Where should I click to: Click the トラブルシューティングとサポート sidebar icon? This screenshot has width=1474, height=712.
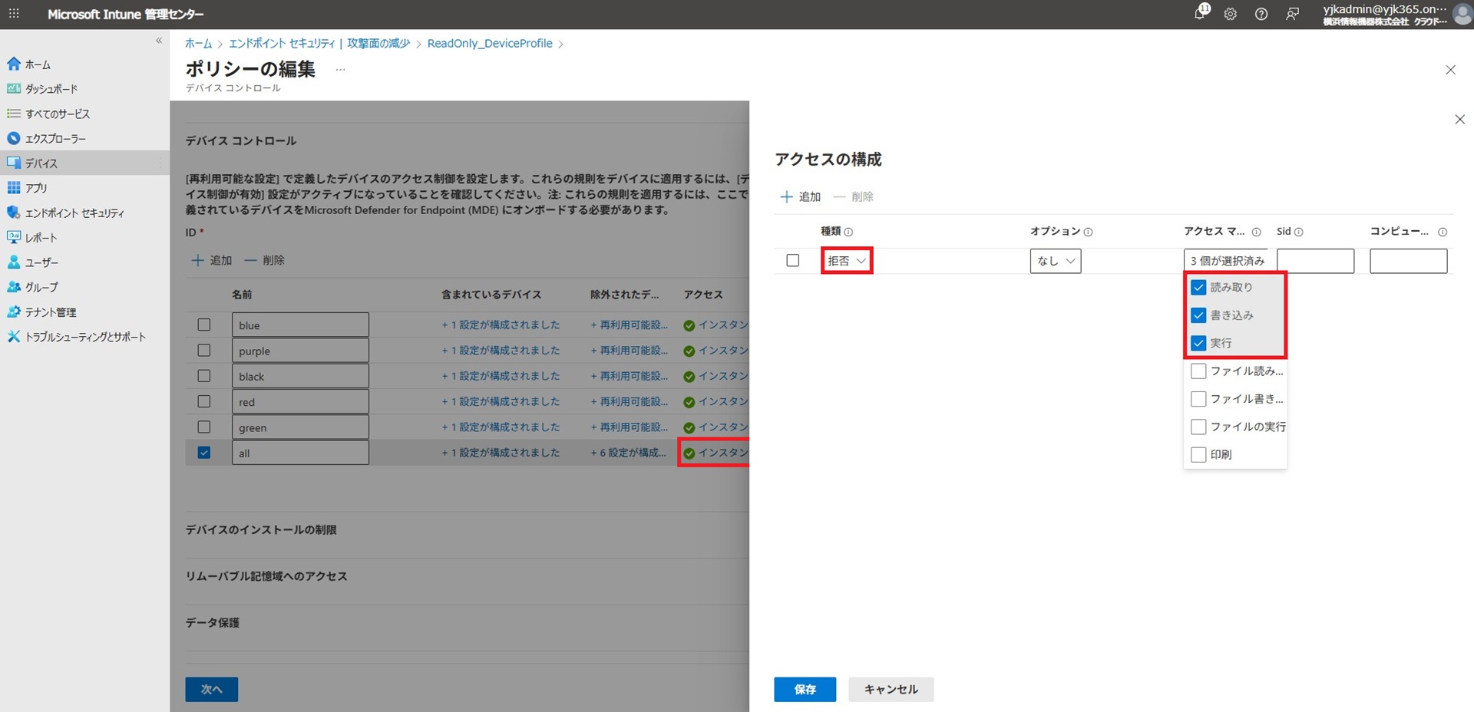pos(13,337)
